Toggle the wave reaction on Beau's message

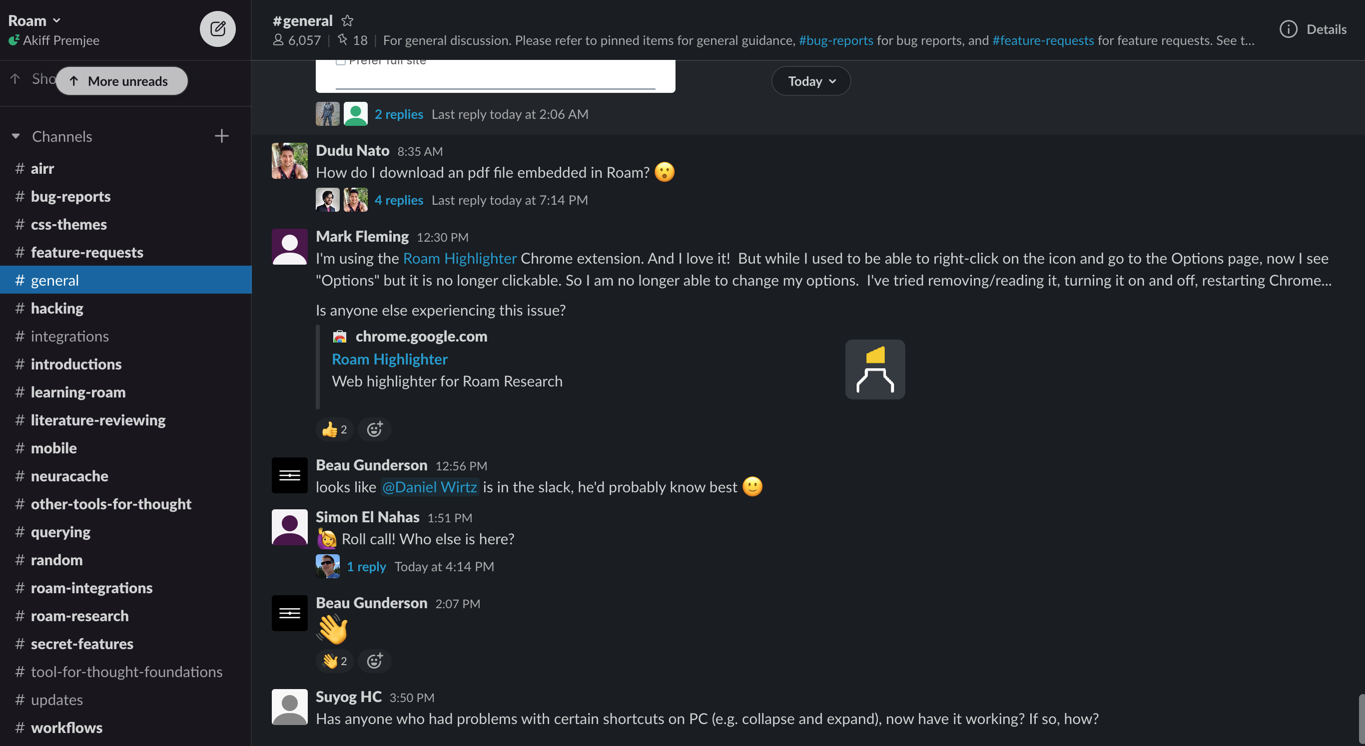pyautogui.click(x=334, y=661)
